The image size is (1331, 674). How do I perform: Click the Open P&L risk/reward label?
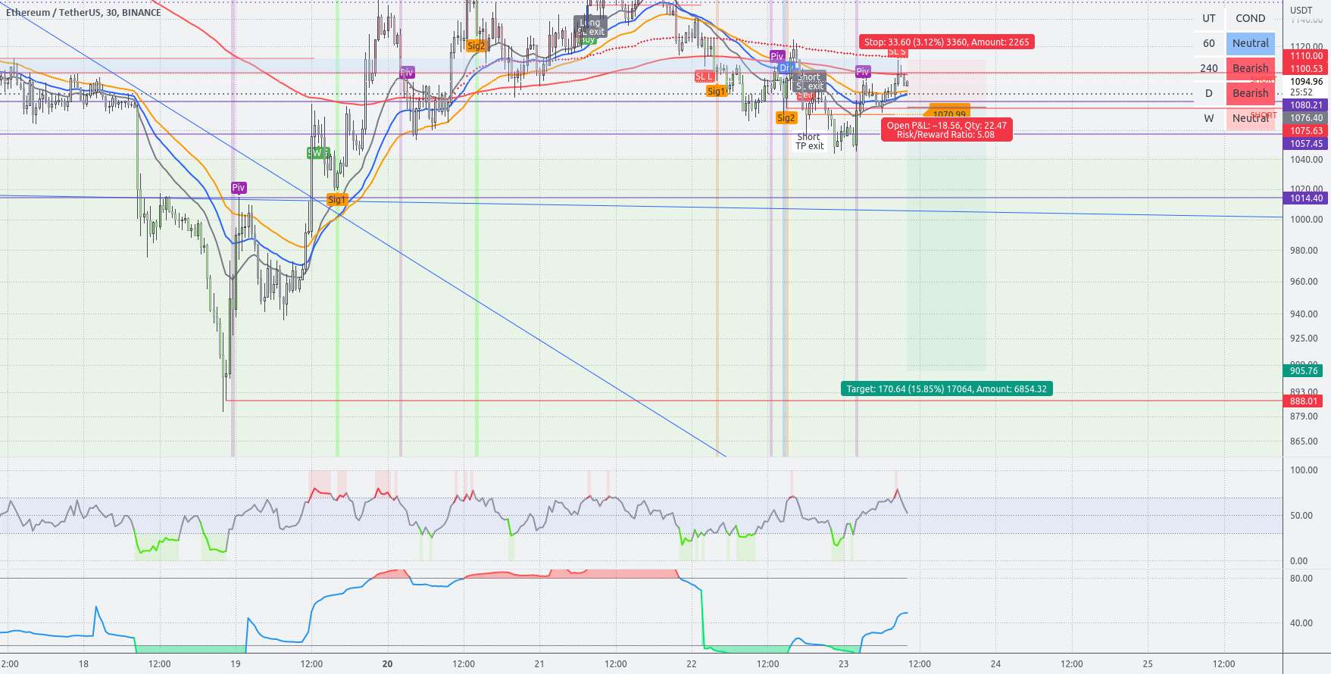pos(947,130)
